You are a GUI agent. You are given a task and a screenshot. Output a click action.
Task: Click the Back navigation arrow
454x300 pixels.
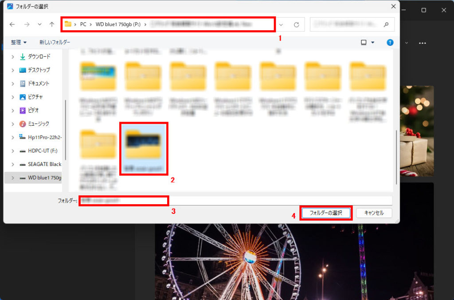pos(12,24)
